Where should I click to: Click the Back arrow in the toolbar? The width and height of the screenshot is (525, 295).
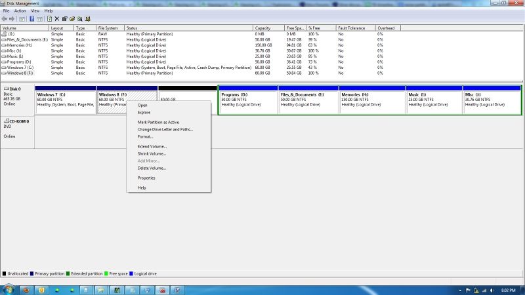click(x=5, y=19)
